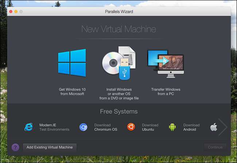The image size is (237, 163).
Task: Pick the Transfer Windows from PC icon
Action: click(166, 64)
